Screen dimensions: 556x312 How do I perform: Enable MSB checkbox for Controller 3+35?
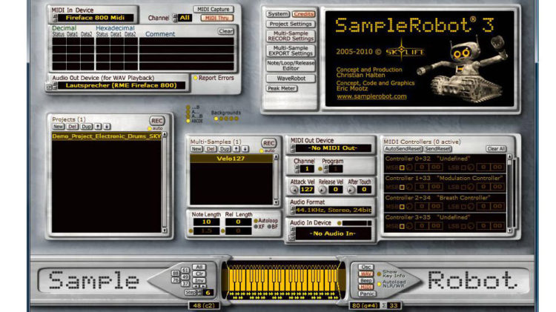402,226
